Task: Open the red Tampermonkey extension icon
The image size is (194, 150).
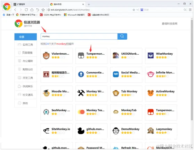Action: tap(151, 112)
